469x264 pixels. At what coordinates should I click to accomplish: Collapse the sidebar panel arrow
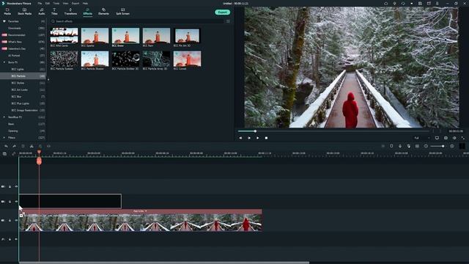pos(48,79)
